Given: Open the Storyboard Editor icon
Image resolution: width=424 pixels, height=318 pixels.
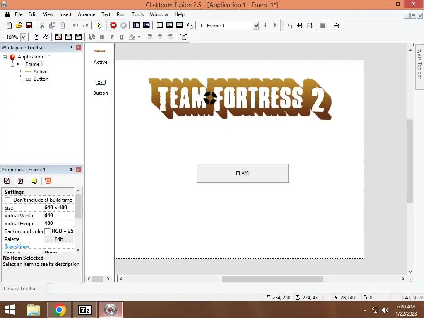Looking at the screenshot, I should 137,25.
